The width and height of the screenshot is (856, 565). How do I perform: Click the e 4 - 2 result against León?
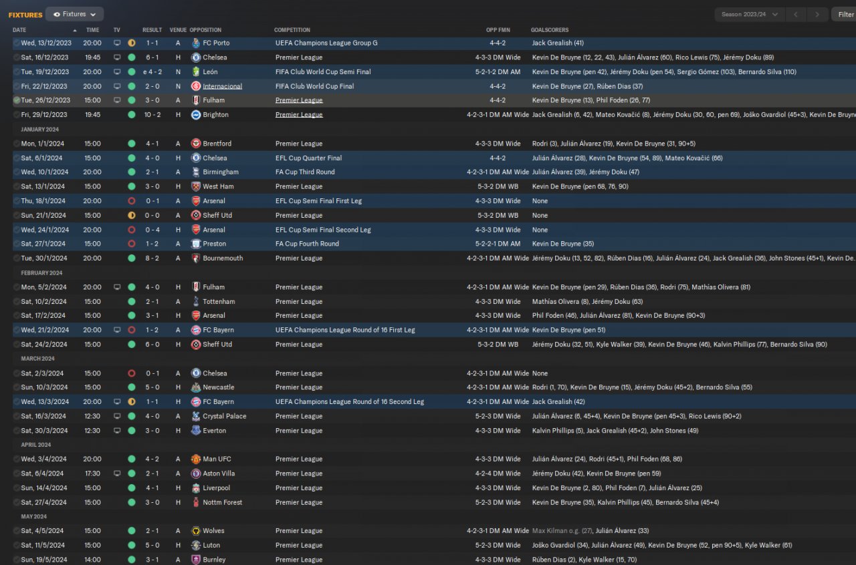152,71
